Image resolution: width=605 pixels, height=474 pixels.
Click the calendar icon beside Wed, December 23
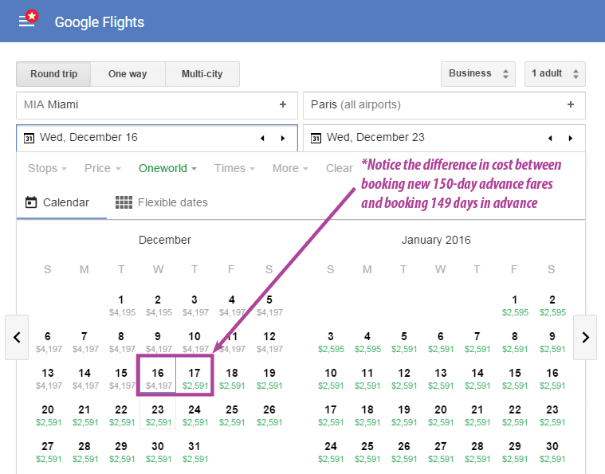click(316, 138)
